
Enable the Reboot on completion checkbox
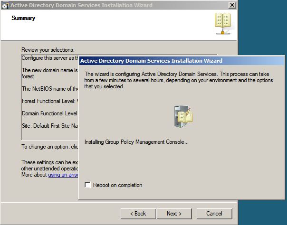click(87, 185)
